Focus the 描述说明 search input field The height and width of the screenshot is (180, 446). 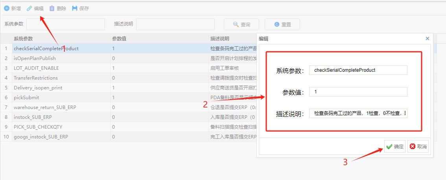coord(175,24)
